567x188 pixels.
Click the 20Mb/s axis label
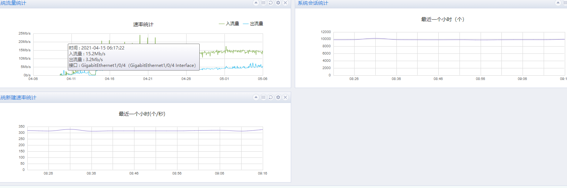click(24, 41)
